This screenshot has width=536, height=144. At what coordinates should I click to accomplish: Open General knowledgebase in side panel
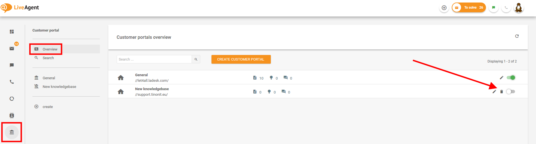pyautogui.click(x=49, y=78)
